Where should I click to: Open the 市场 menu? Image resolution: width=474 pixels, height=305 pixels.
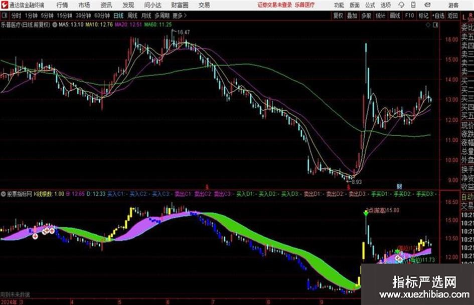coord(84,5)
